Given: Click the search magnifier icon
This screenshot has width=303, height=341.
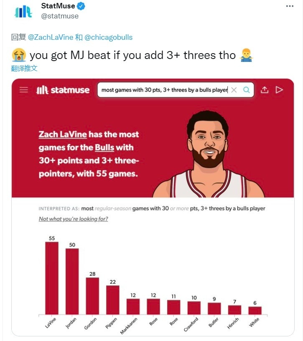Looking at the screenshot, I should 246,90.
